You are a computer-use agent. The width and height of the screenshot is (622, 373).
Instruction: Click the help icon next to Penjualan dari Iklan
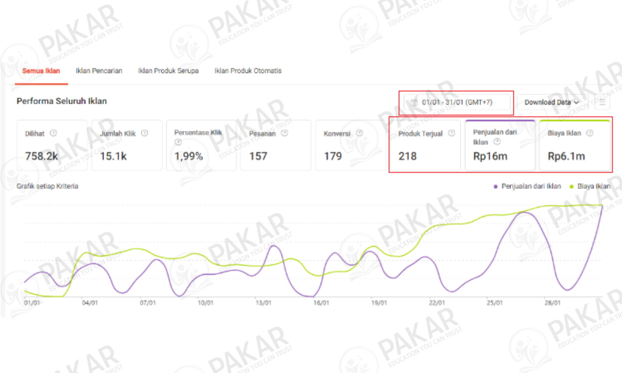pos(497,141)
